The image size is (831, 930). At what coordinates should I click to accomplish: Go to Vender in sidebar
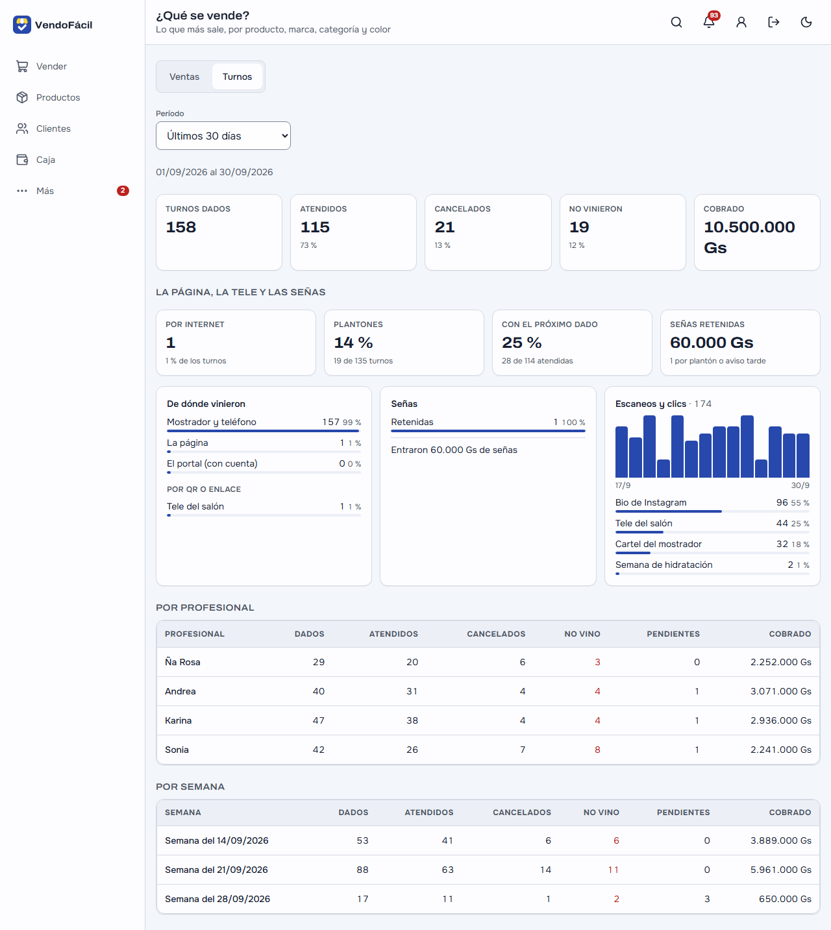[x=73, y=66]
